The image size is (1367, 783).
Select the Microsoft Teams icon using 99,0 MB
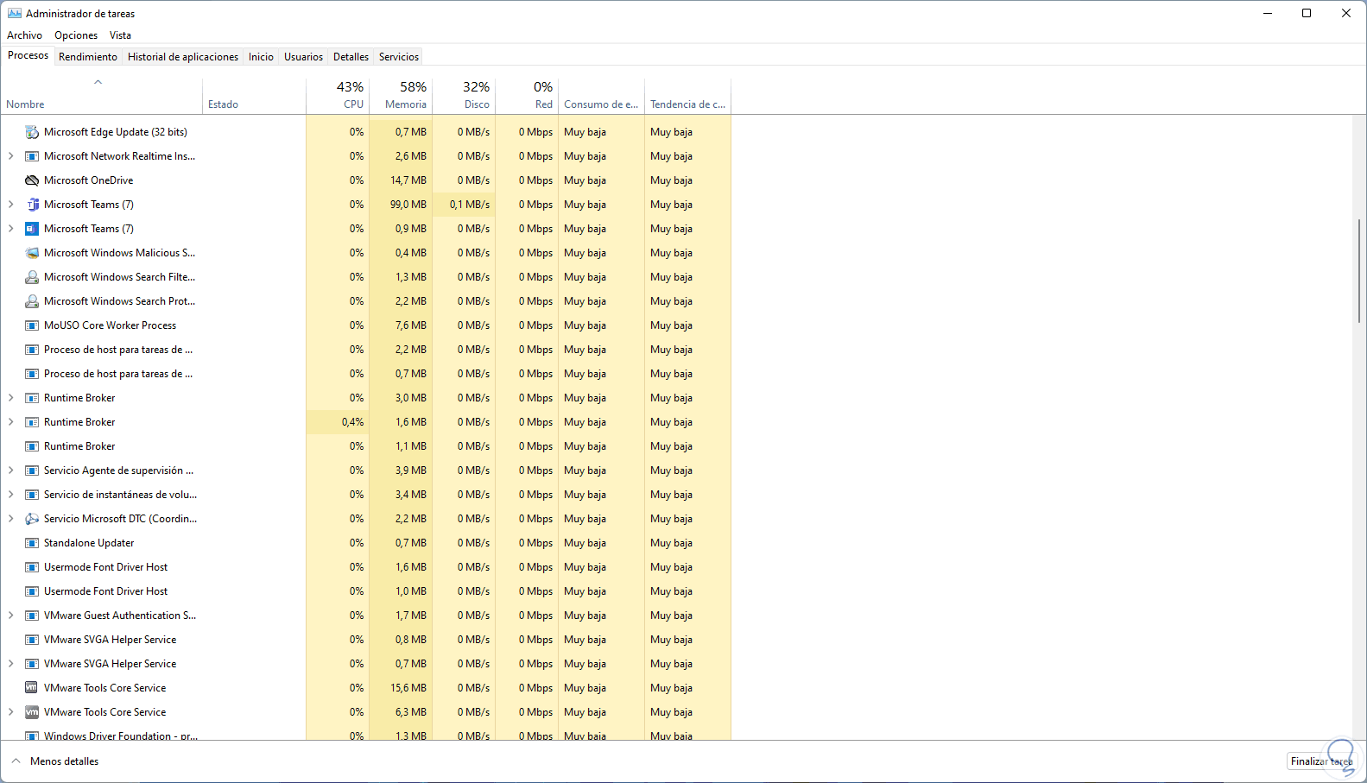click(x=32, y=205)
